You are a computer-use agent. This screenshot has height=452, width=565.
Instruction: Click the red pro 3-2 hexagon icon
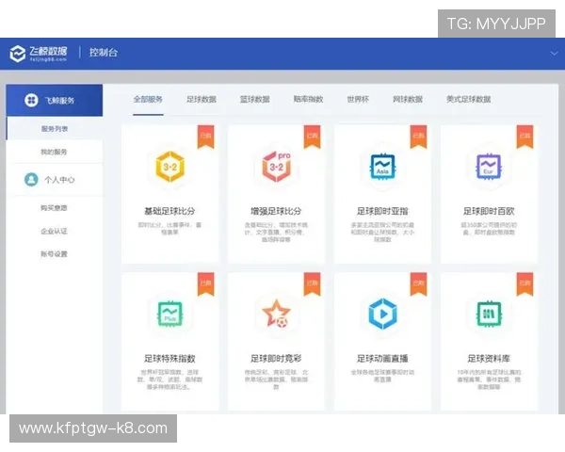coord(276,167)
